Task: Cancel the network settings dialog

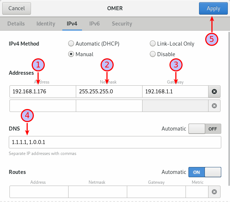Action: [17, 8]
